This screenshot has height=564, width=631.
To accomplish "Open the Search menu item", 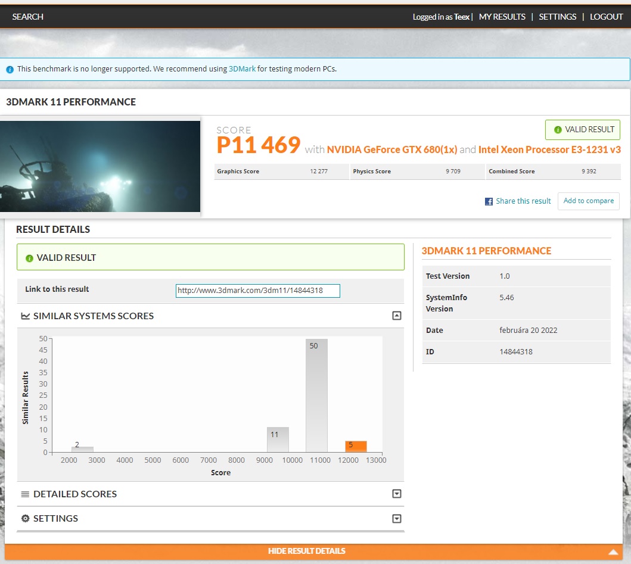I will pyautogui.click(x=28, y=17).
